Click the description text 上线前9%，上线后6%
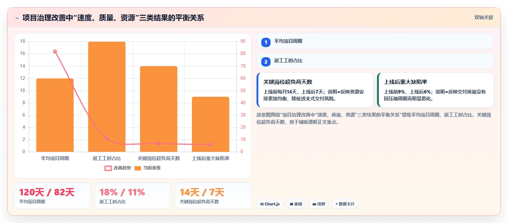The image size is (508, 223). (435, 95)
